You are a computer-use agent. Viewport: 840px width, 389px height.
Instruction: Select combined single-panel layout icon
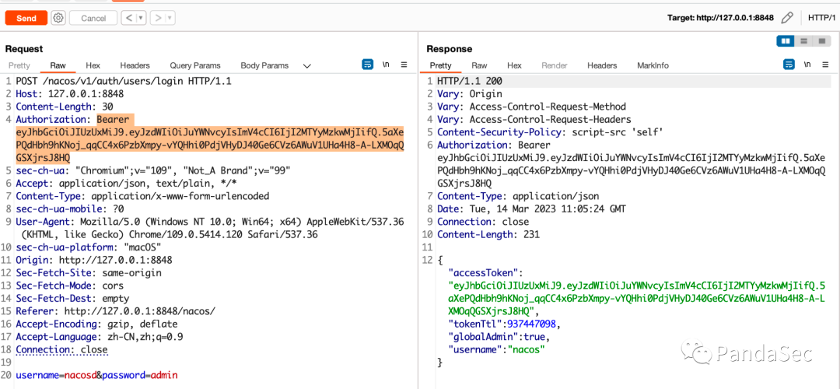tap(821, 40)
